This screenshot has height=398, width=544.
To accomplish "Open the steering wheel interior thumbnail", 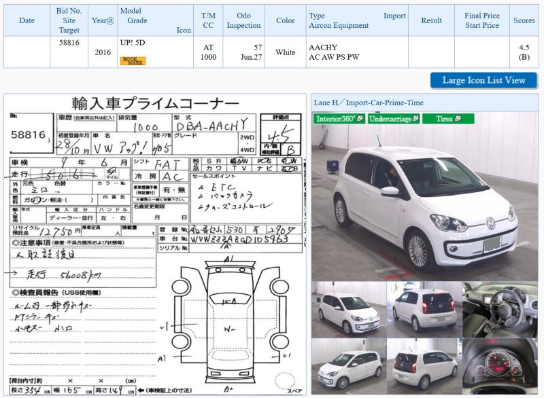I will click(x=500, y=309).
